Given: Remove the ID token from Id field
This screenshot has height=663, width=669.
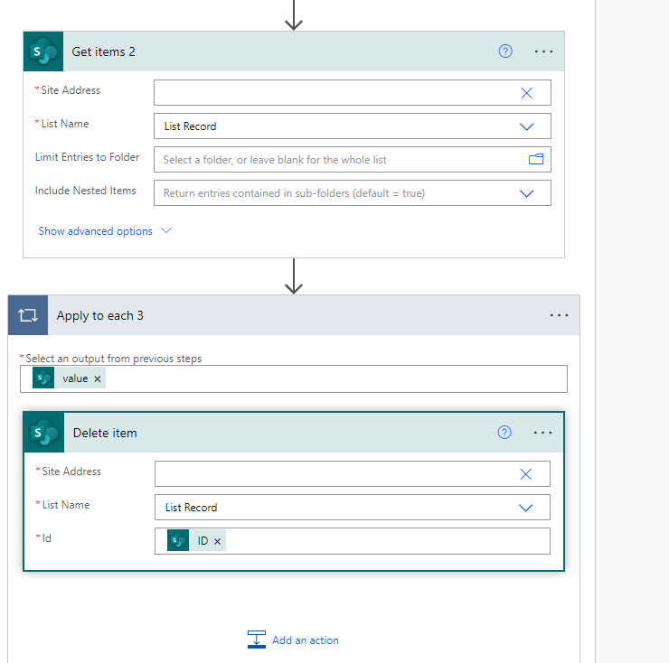Looking at the screenshot, I should 217,541.
